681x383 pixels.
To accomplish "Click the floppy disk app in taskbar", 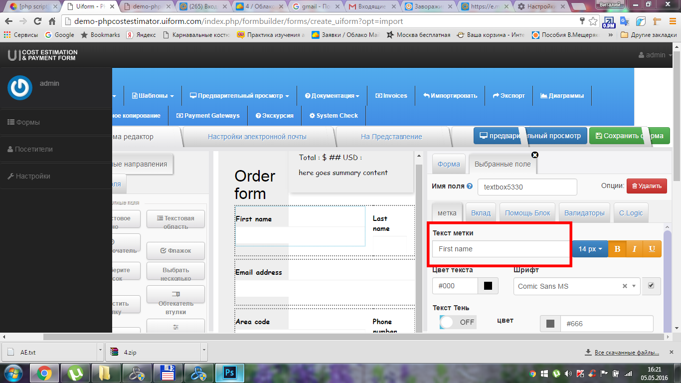I will coord(168,373).
